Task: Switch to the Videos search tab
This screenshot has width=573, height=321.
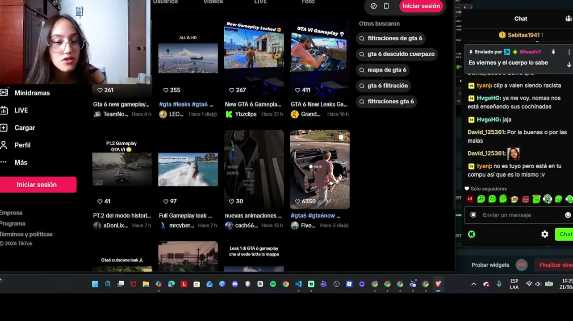Action: coord(213,2)
